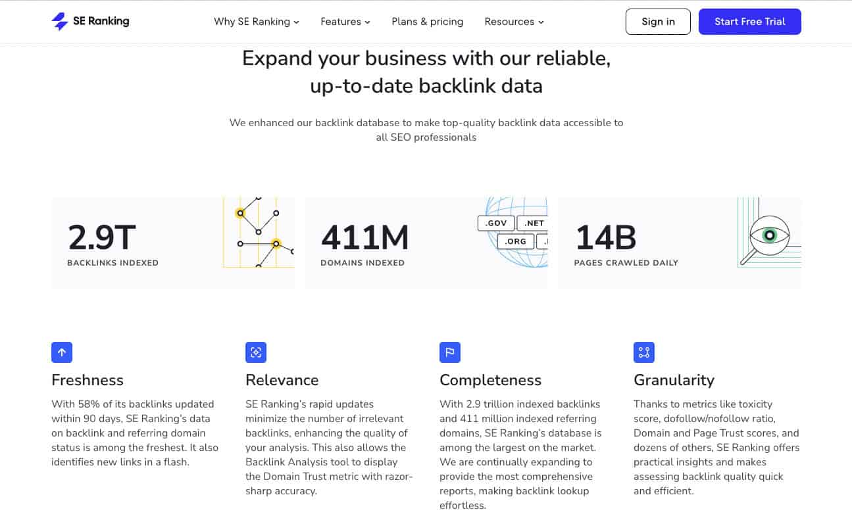Click the globe domains illustration

pos(513,233)
